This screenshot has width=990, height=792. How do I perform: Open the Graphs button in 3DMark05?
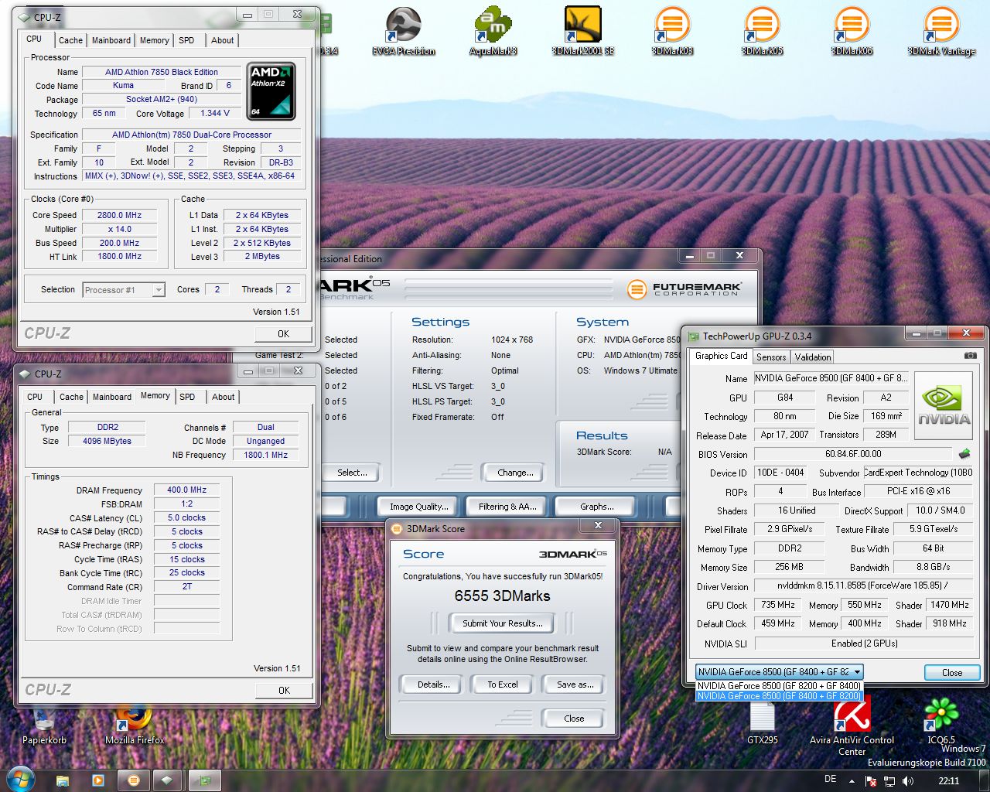(596, 507)
